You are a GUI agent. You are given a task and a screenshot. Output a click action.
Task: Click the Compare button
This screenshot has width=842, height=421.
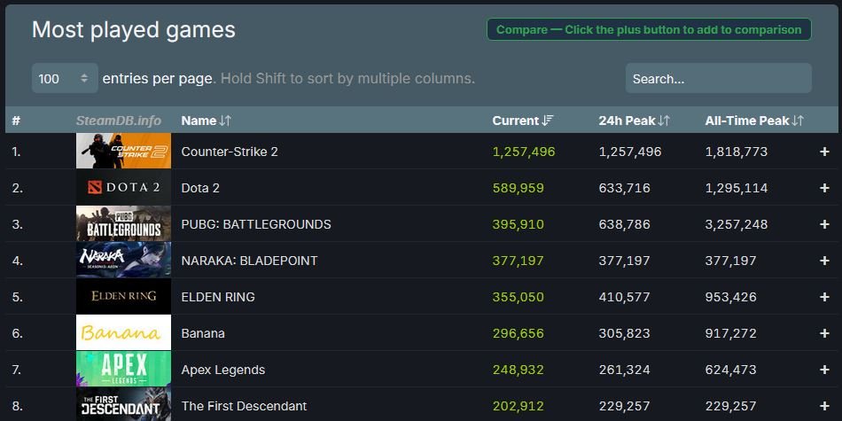(649, 29)
